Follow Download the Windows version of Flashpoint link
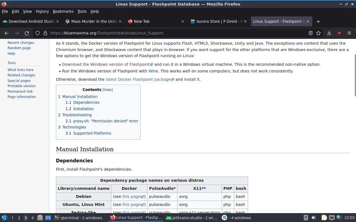Image resolution: width=356 pixels, height=222 pixels. coord(107,64)
